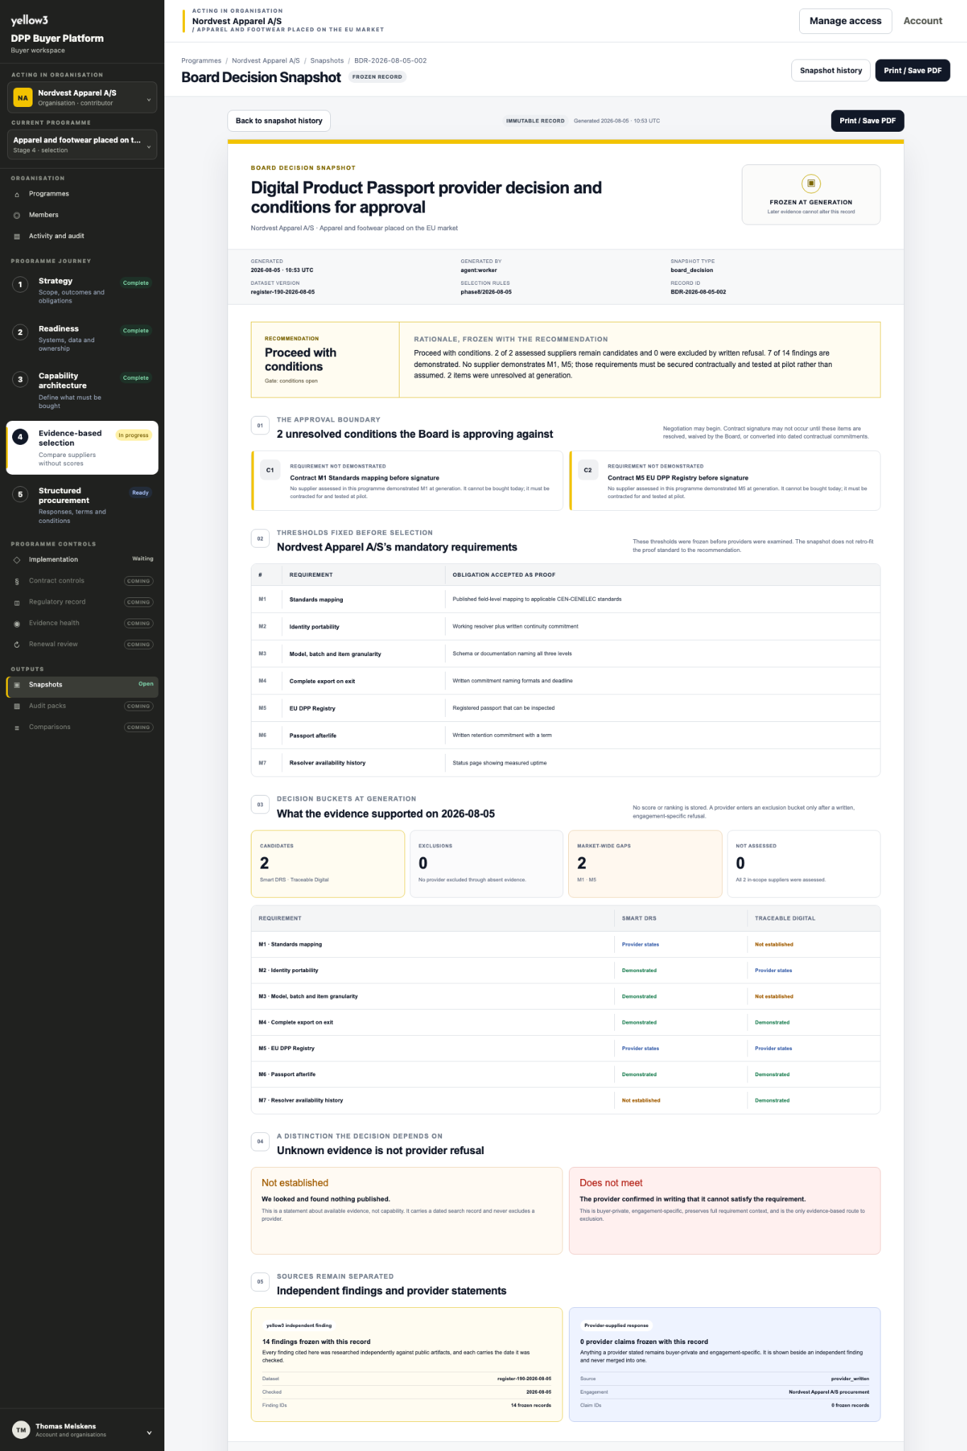Click step 1 Strategy number circle
Screen dimensions: 967x1451
coord(21,285)
